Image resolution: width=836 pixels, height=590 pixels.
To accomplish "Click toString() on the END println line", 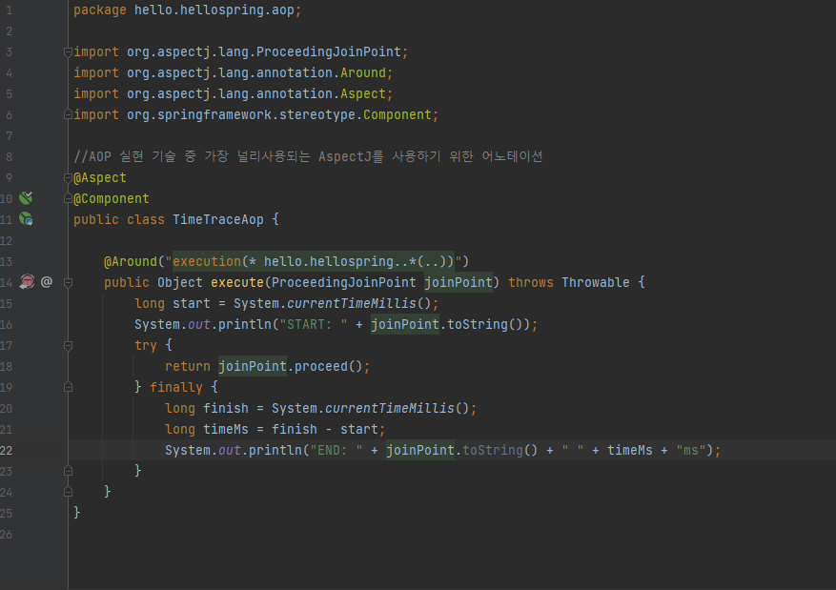I will [500, 450].
